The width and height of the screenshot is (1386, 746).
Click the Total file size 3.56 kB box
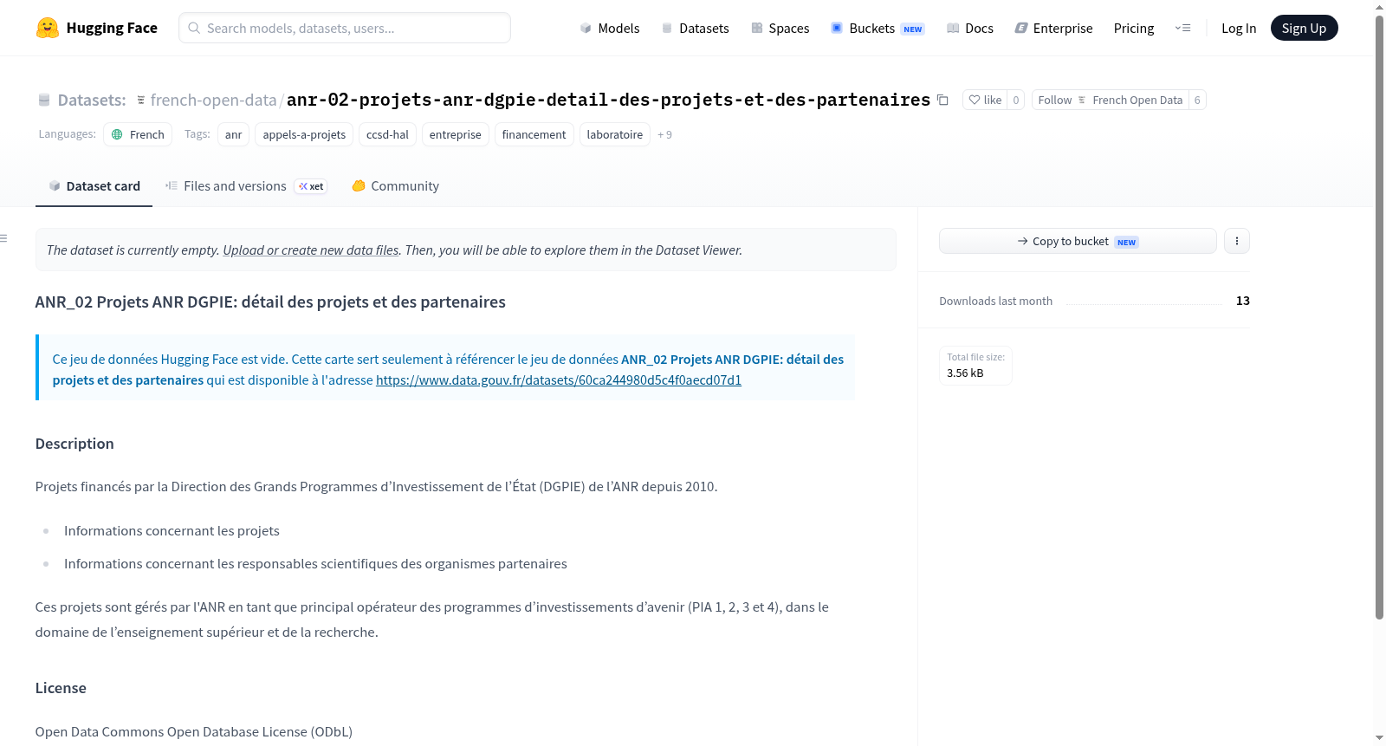click(x=976, y=365)
